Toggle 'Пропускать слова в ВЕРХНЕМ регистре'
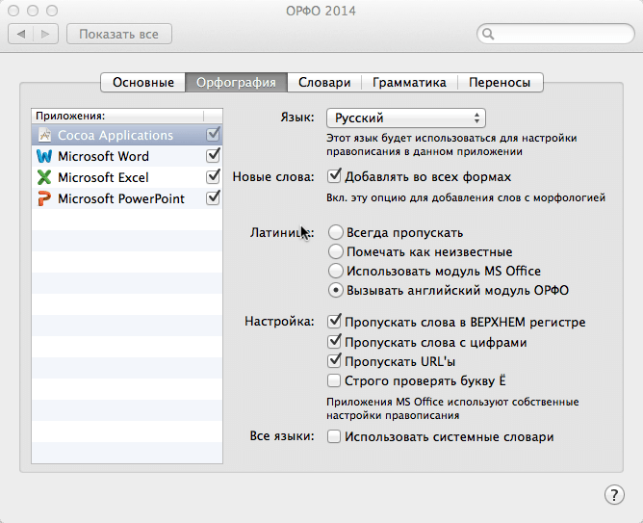The image size is (643, 523). 334,322
